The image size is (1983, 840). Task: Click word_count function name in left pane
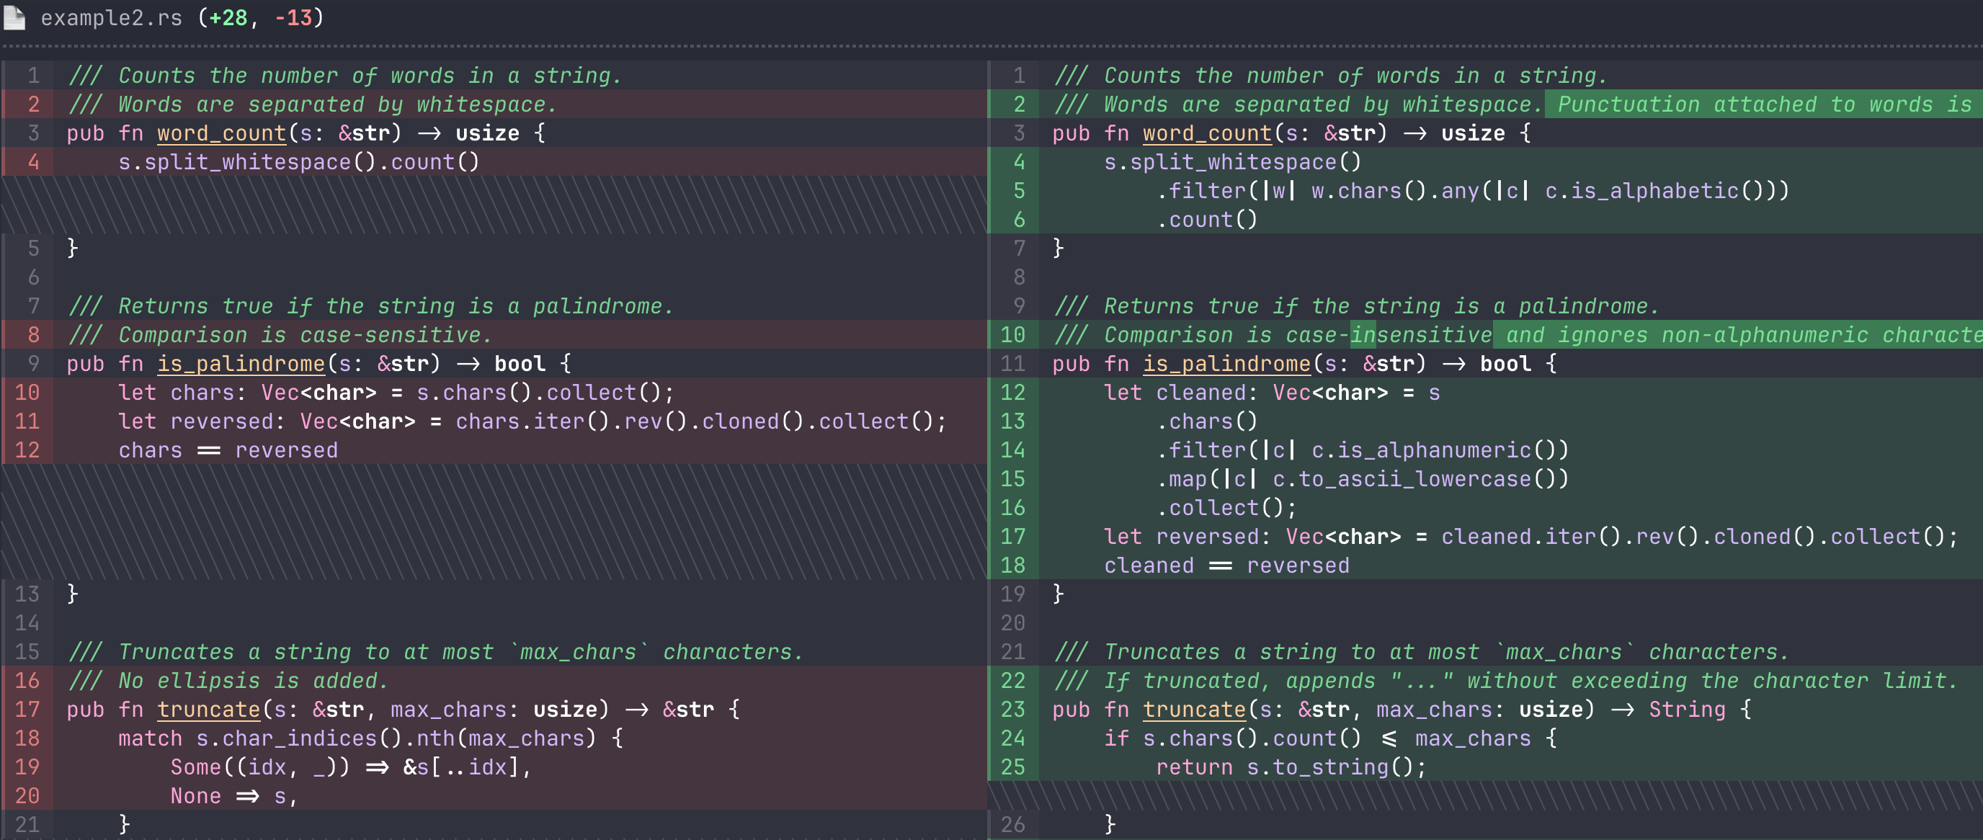[x=222, y=133]
